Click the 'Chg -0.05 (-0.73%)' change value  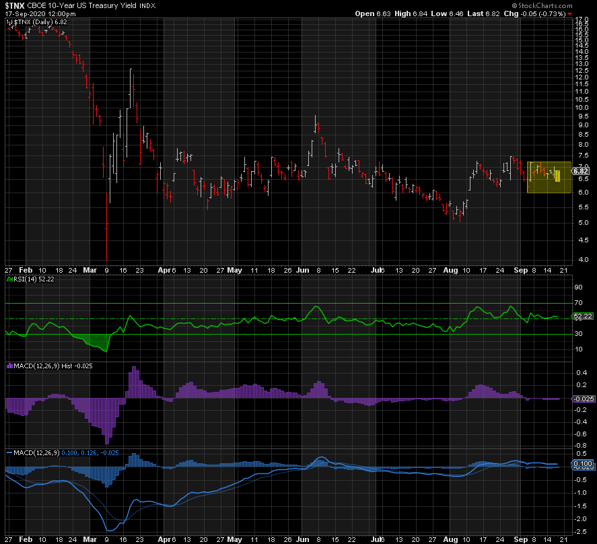point(534,13)
